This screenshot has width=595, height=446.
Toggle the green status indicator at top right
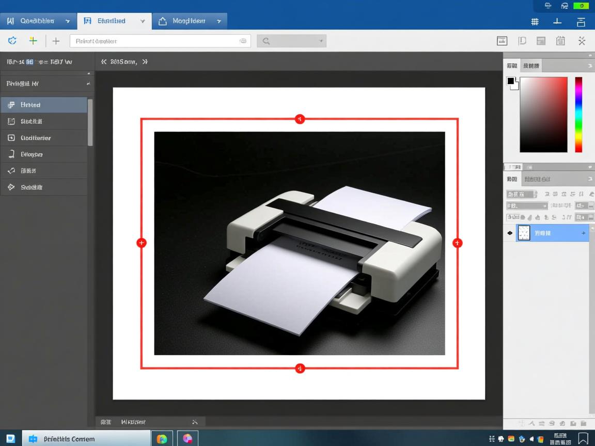click(581, 6)
